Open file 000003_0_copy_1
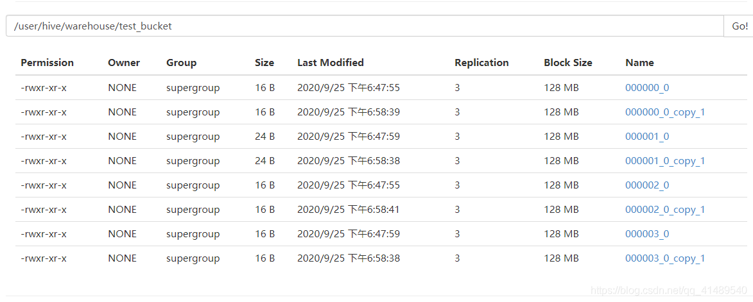 pos(665,258)
